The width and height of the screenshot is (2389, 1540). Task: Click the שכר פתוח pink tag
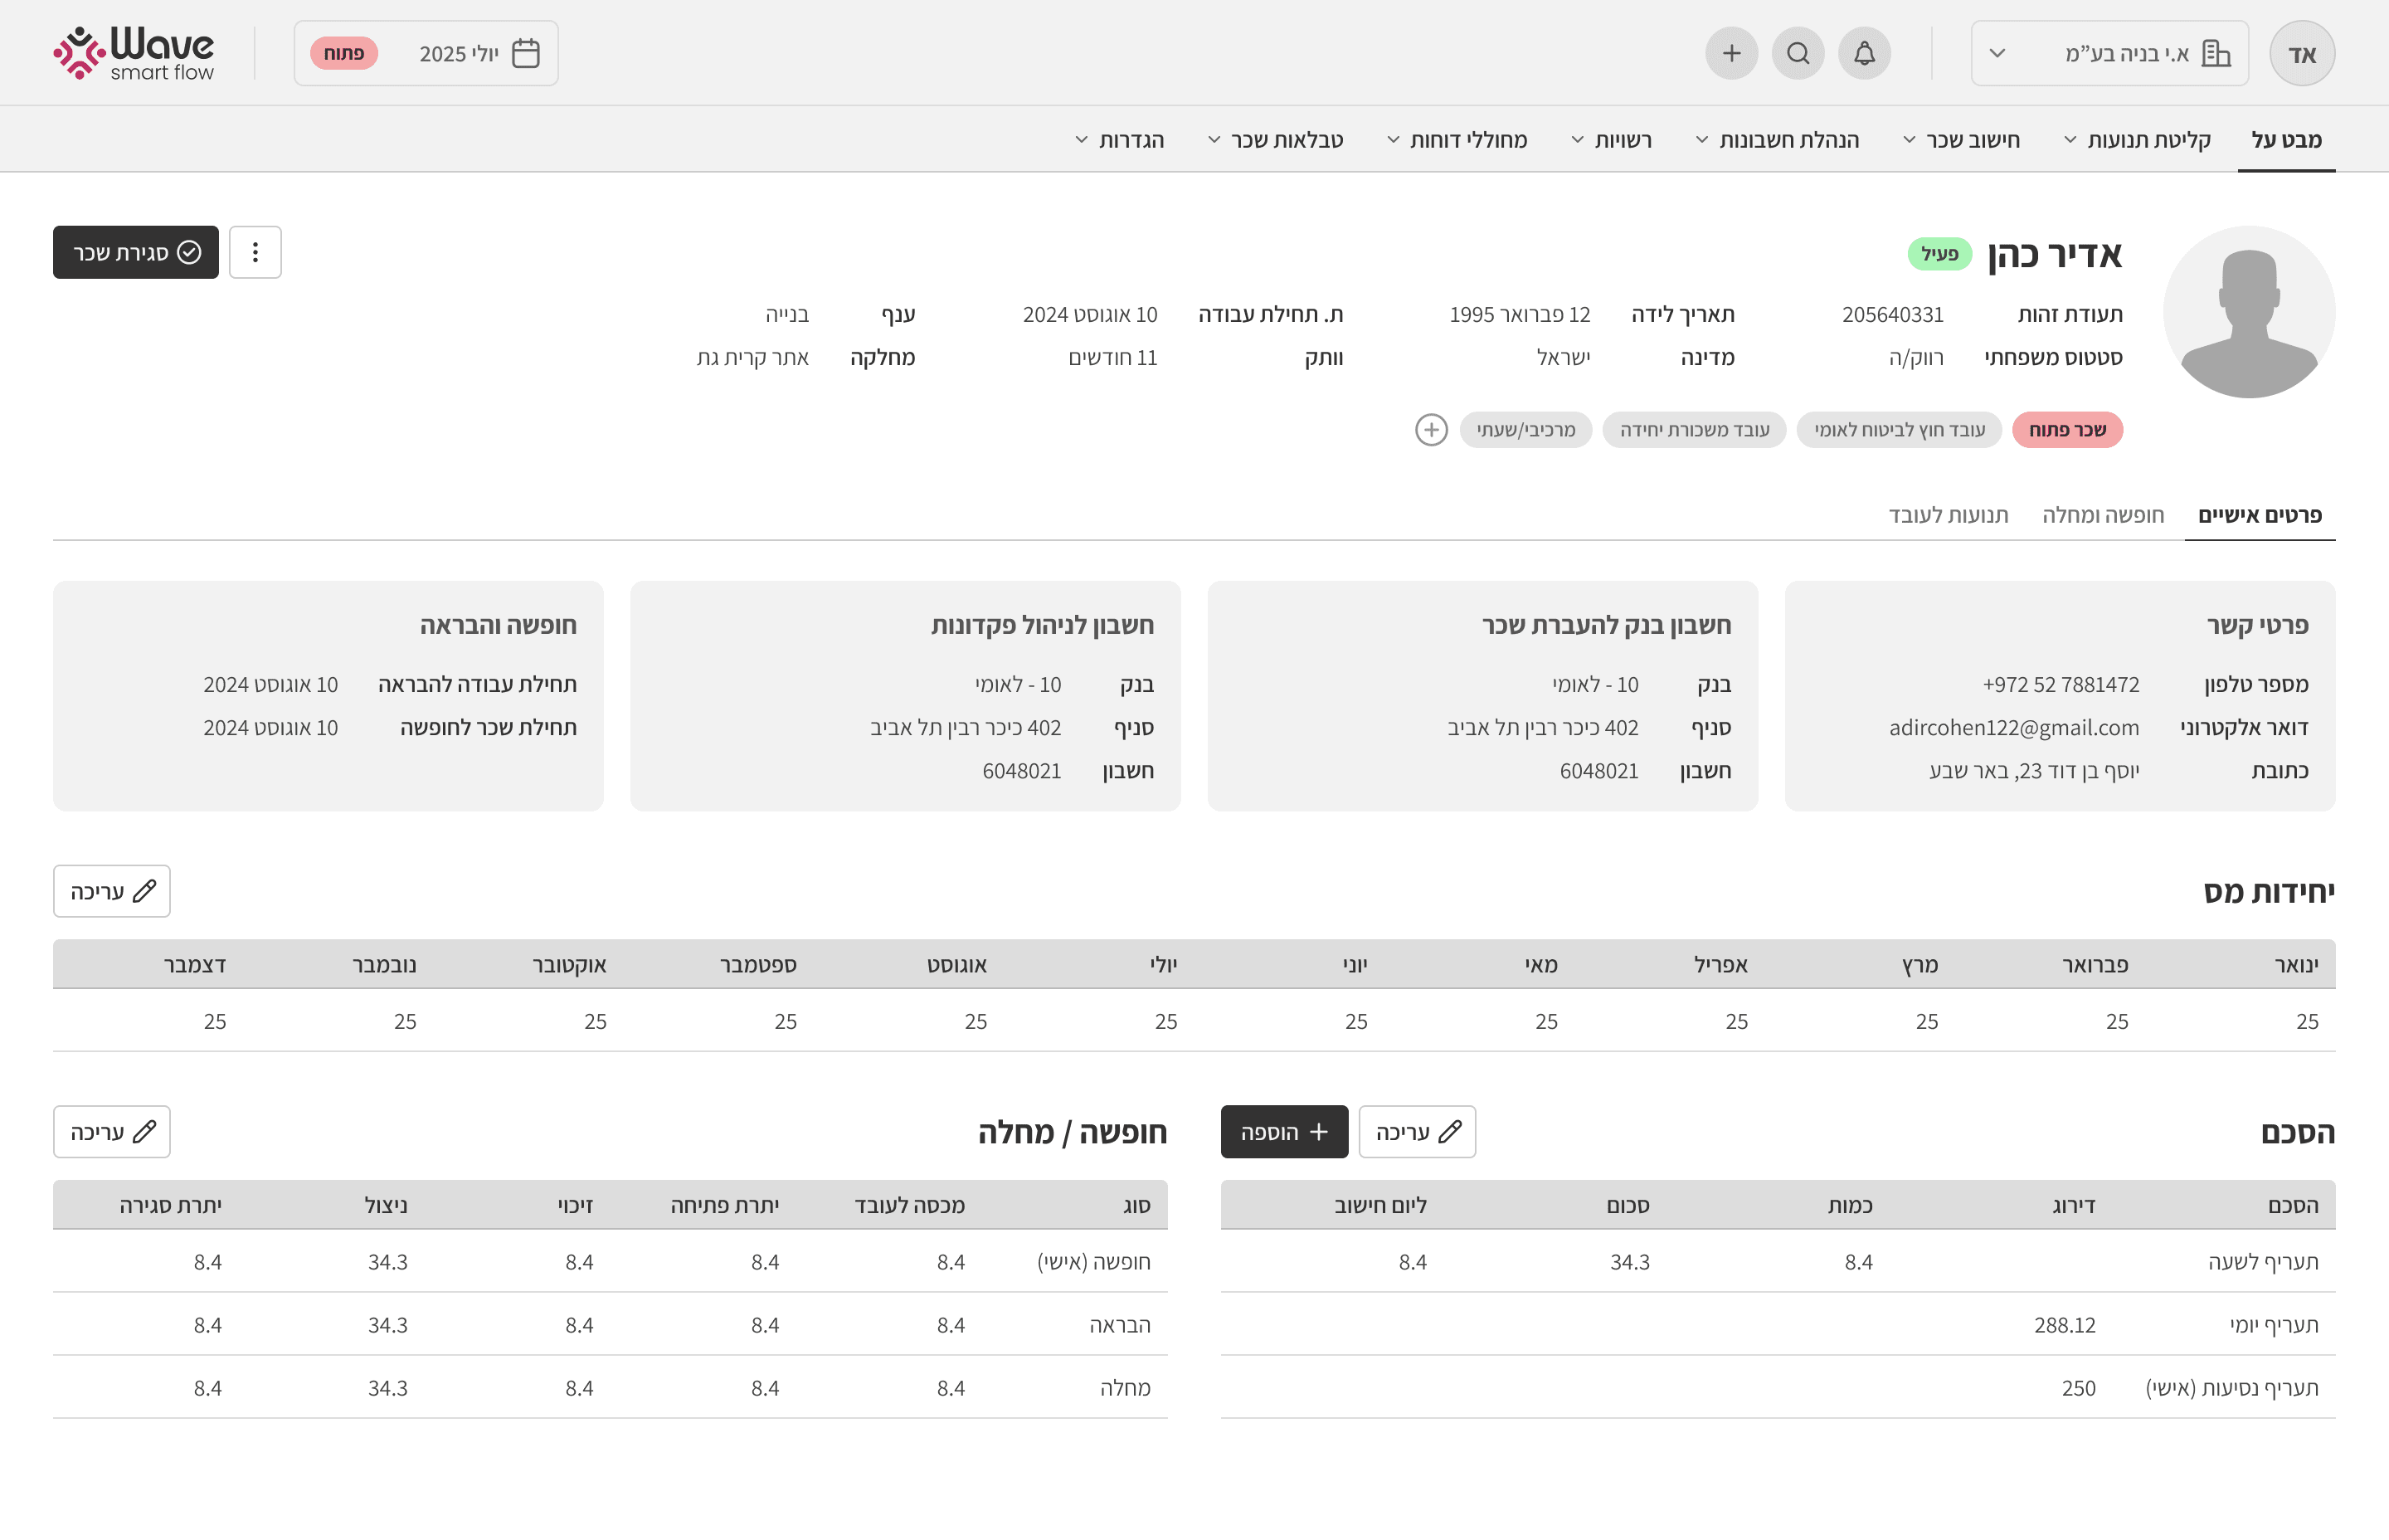click(x=2066, y=430)
